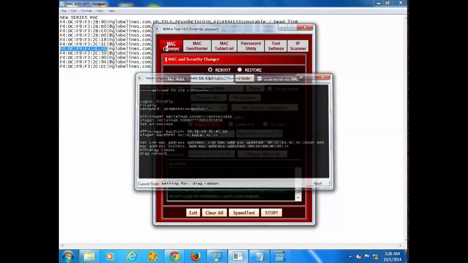Click the Clear All button
This screenshot has height=263, width=468.
coord(214,213)
